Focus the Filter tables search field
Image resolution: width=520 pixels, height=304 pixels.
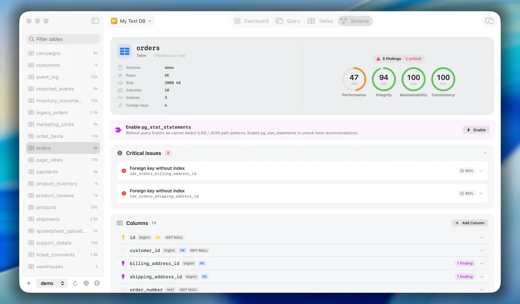pos(63,39)
